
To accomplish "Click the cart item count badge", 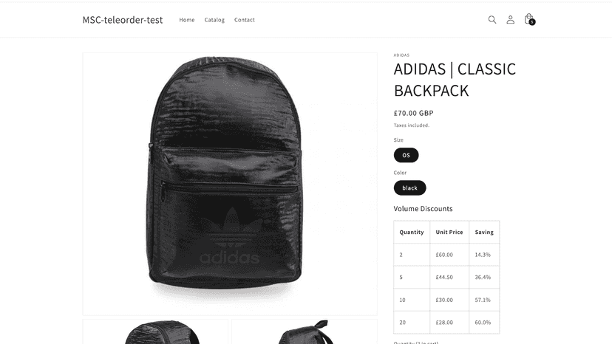I will (x=532, y=22).
